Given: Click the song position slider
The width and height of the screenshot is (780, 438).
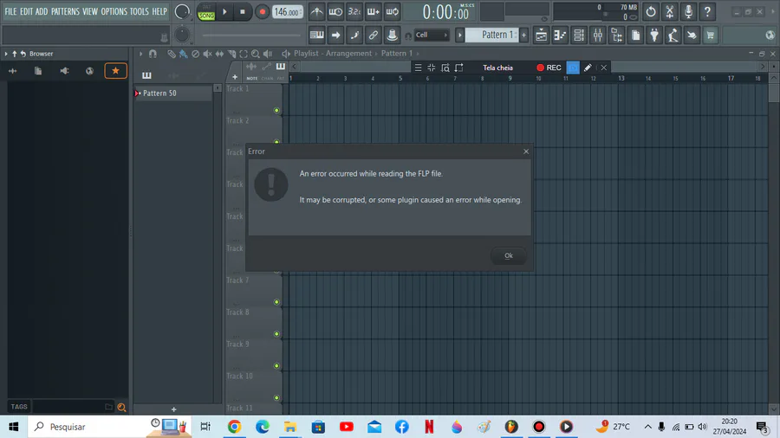Looking at the screenshot, I should pos(251,35).
